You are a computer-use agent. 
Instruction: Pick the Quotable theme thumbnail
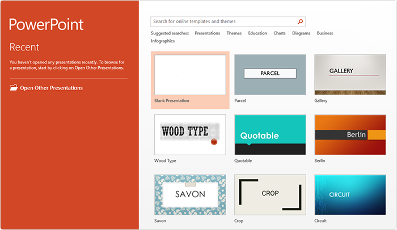(270, 135)
